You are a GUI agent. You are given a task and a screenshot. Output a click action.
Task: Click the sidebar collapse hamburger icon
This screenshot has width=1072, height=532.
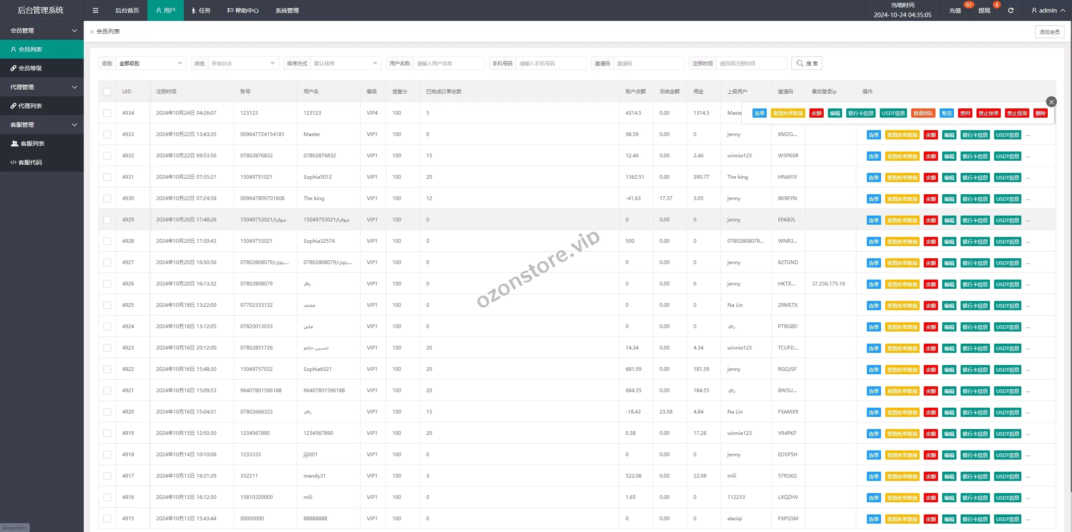point(95,10)
